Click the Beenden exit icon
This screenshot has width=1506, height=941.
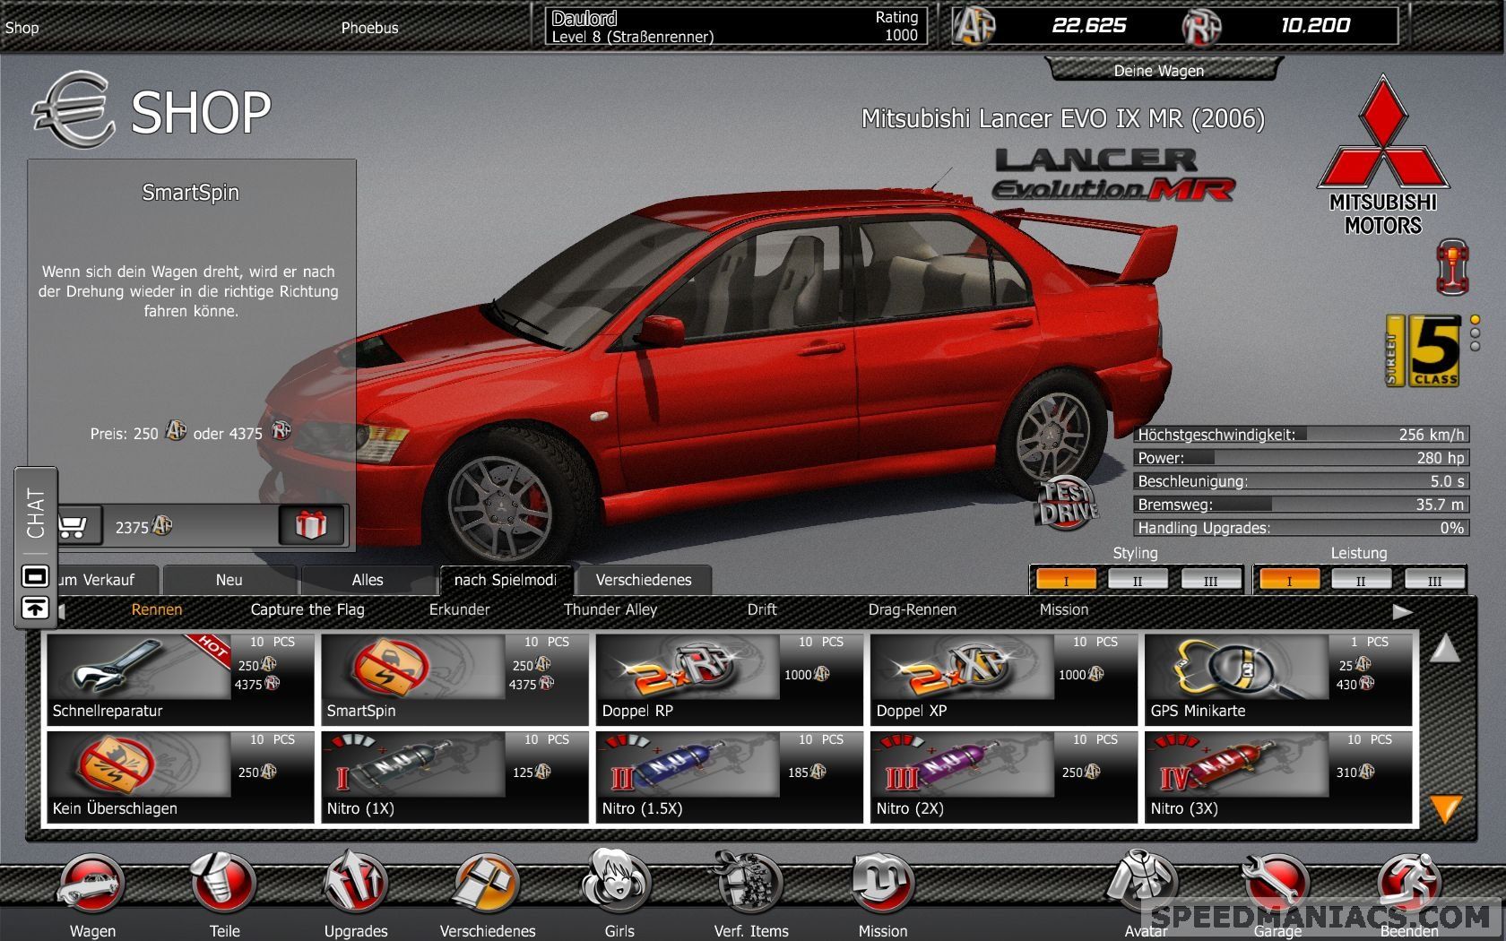[1409, 885]
